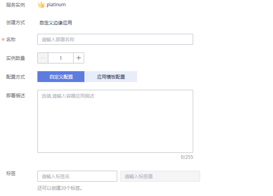Focus the 请输入部署名称 name field

pos(115,39)
